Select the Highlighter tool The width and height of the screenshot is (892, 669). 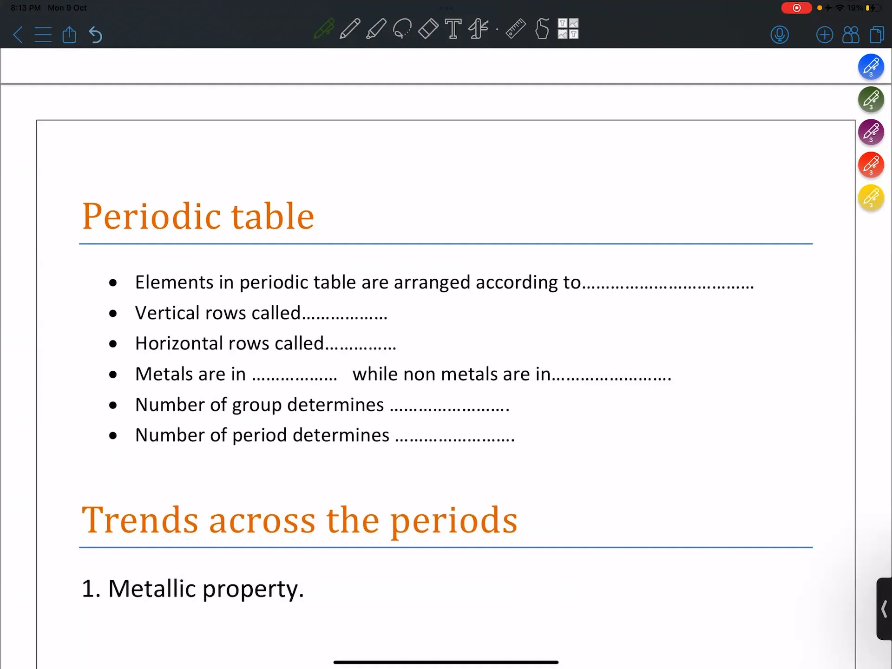pyautogui.click(x=377, y=29)
